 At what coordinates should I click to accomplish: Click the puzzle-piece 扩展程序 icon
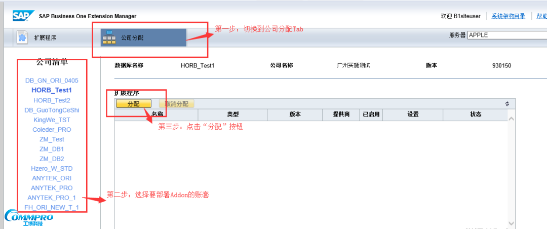22,37
